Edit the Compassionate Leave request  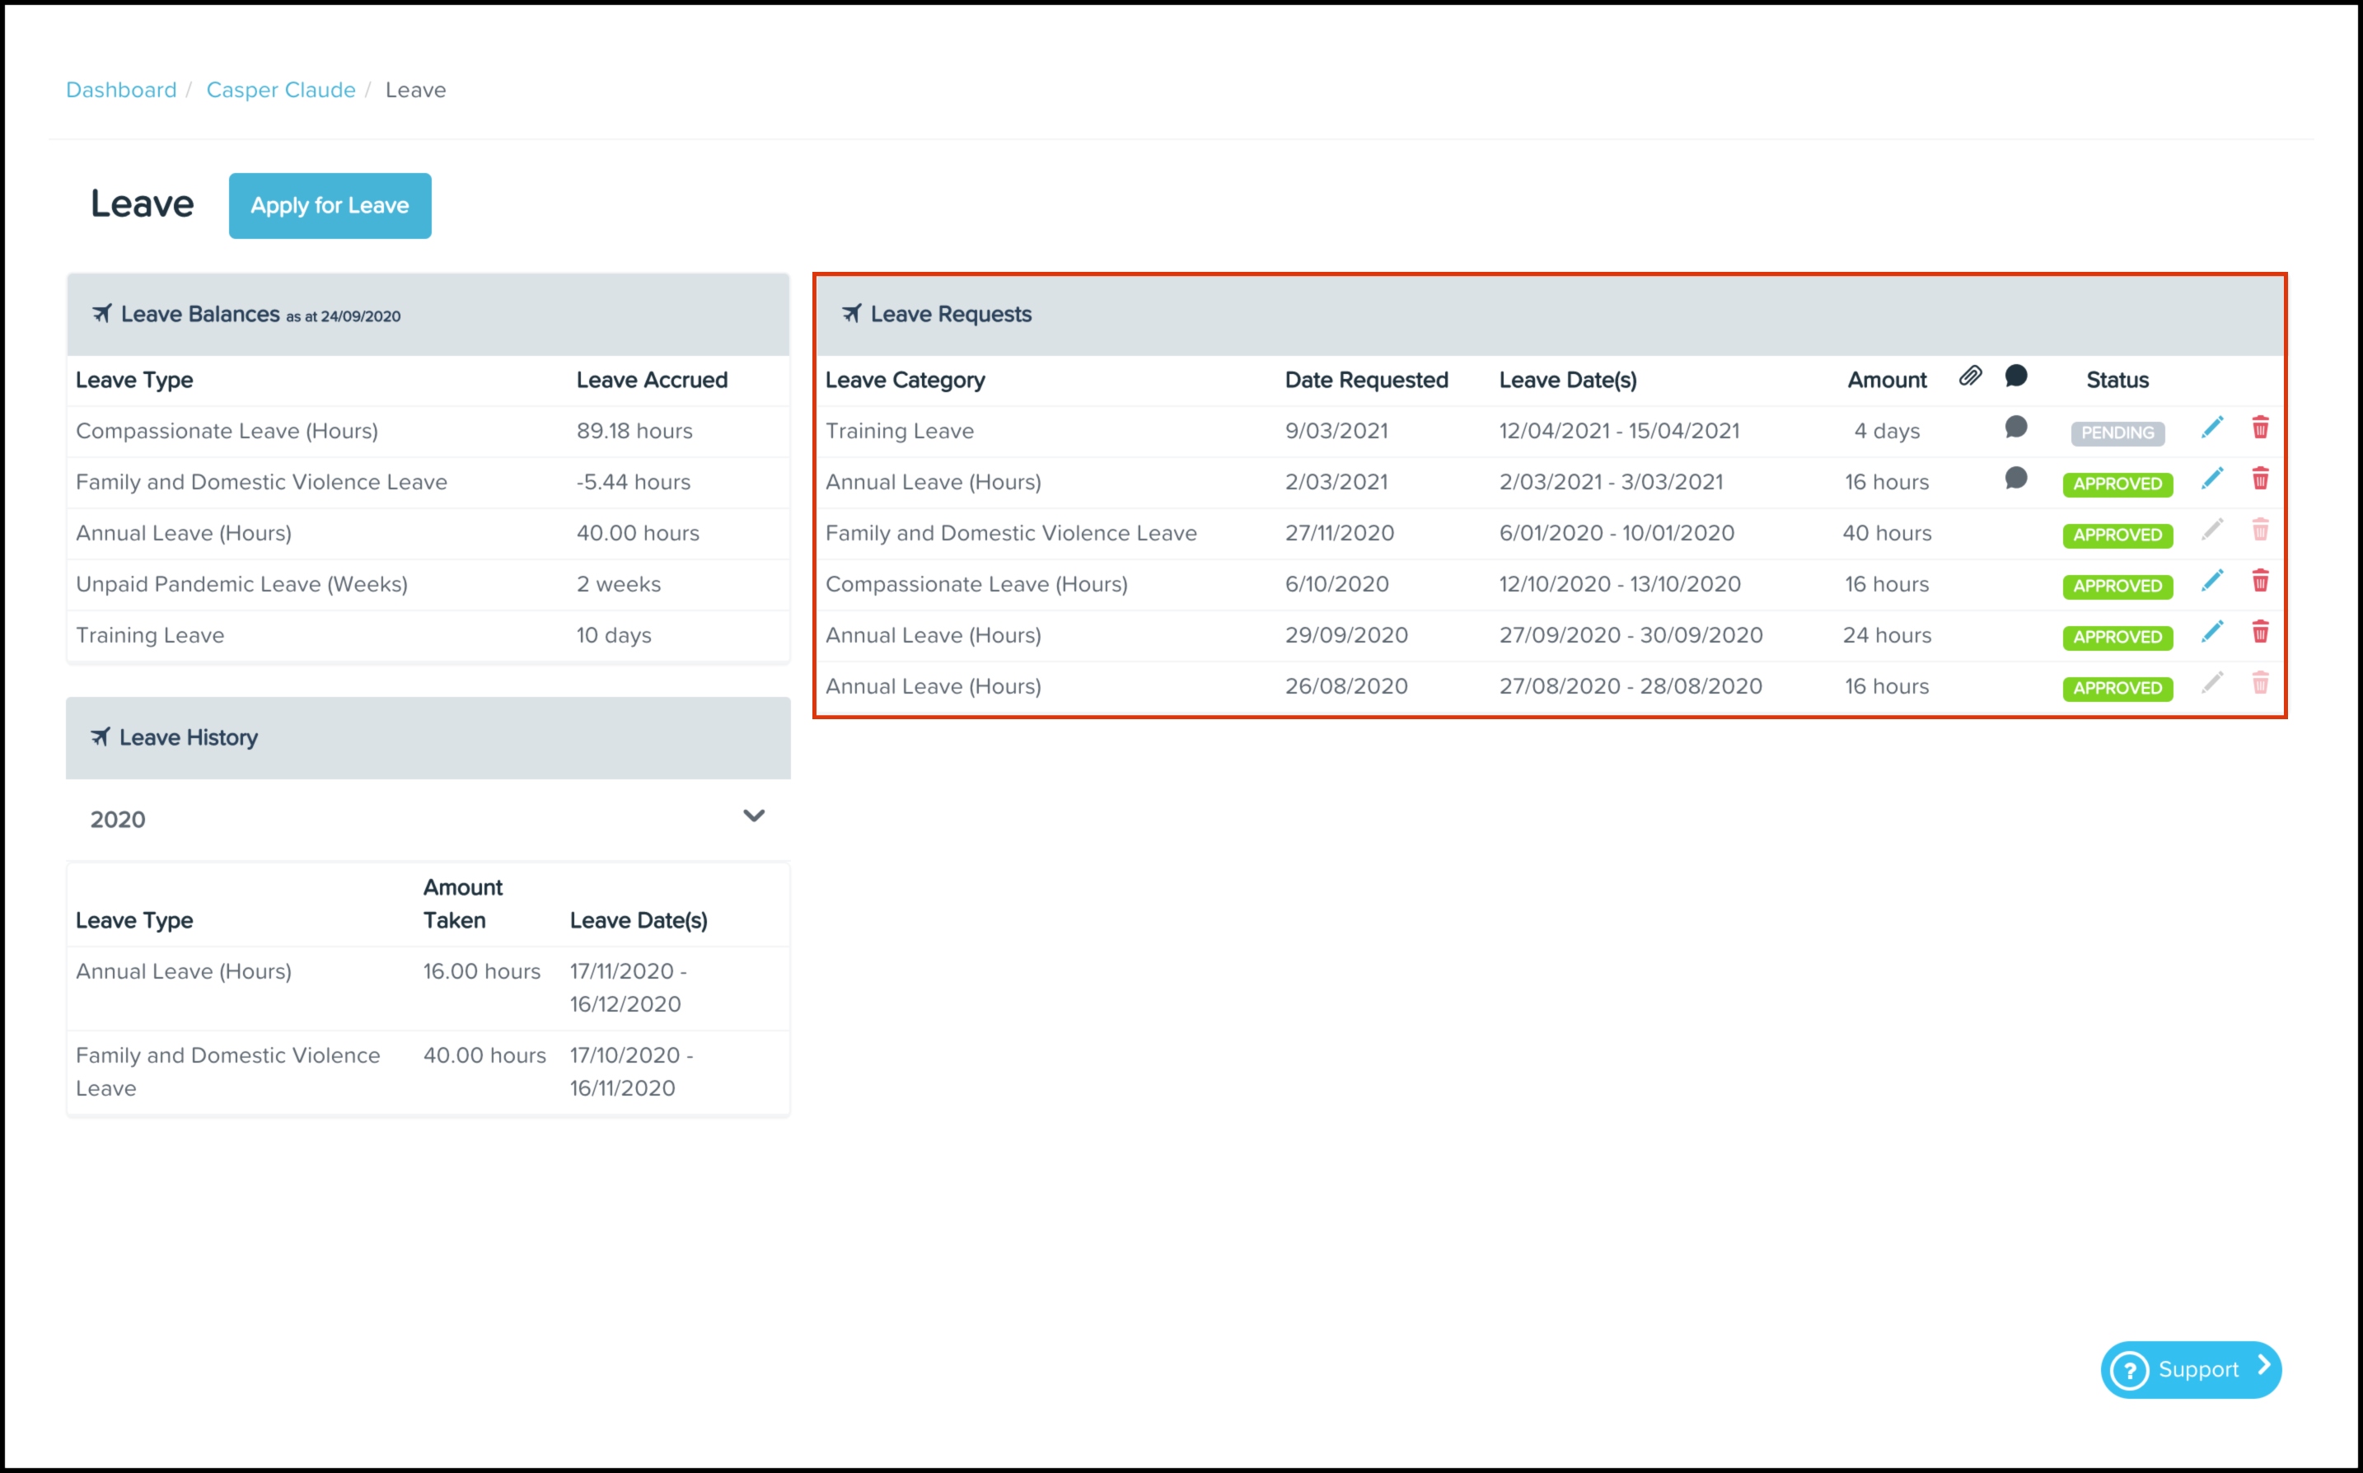(x=2211, y=581)
